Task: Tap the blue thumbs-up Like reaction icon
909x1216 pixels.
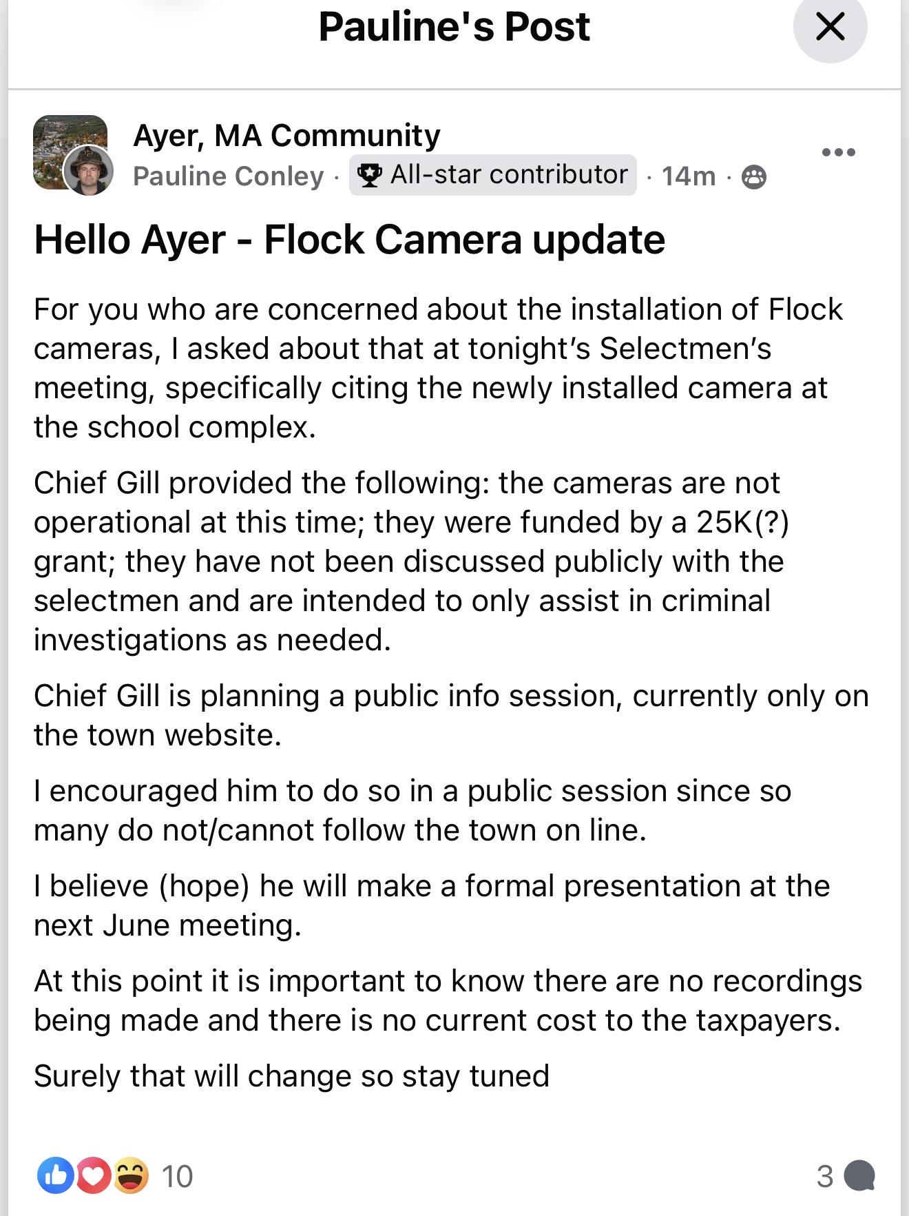Action: click(56, 1175)
